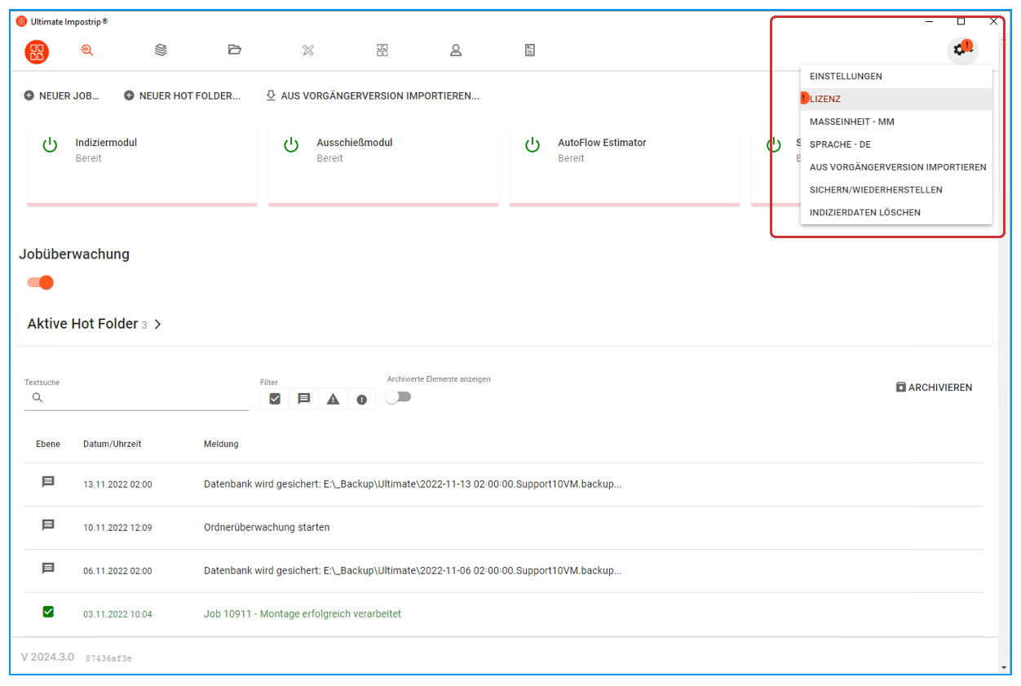Select MASSEINHEIT - MM menu entry
The height and width of the screenshot is (686, 1021).
click(x=851, y=122)
